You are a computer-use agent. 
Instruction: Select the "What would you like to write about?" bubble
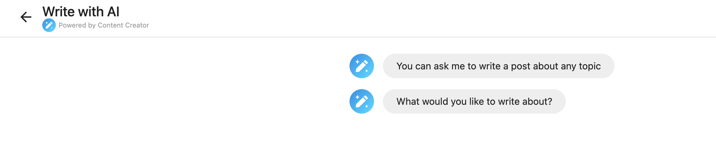(474, 101)
